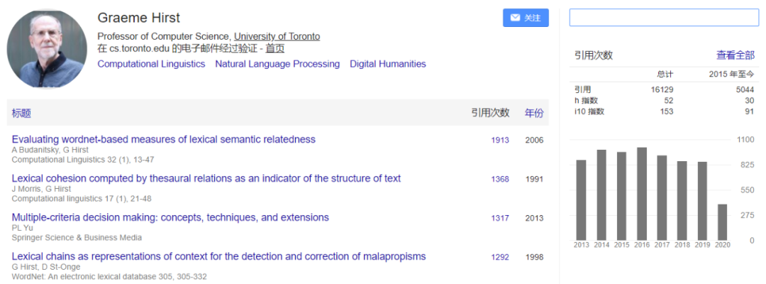Image resolution: width=766 pixels, height=284 pixels.
Task: Open 'Multiple-criteria decision making' article
Action: click(170, 217)
